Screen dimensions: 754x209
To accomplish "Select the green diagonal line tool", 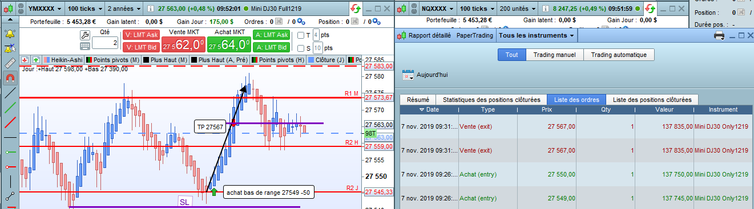I will tap(10, 107).
